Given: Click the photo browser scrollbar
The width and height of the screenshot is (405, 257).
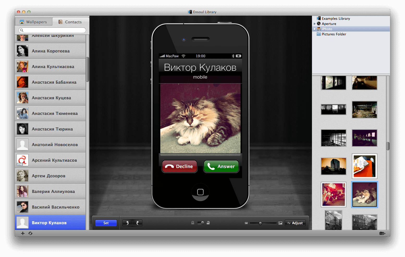Looking at the screenshot, I should 388,146.
